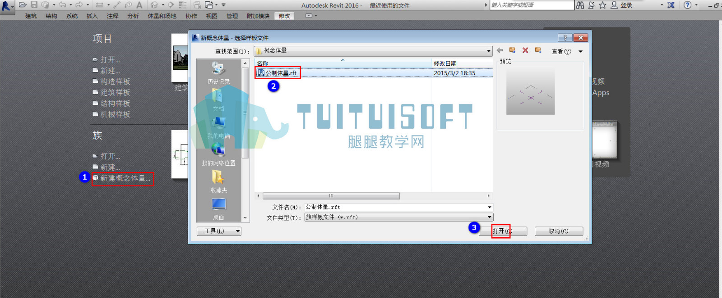Click the Save disk icon in quick access toolbar
The image size is (722, 298).
pyautogui.click(x=34, y=5)
